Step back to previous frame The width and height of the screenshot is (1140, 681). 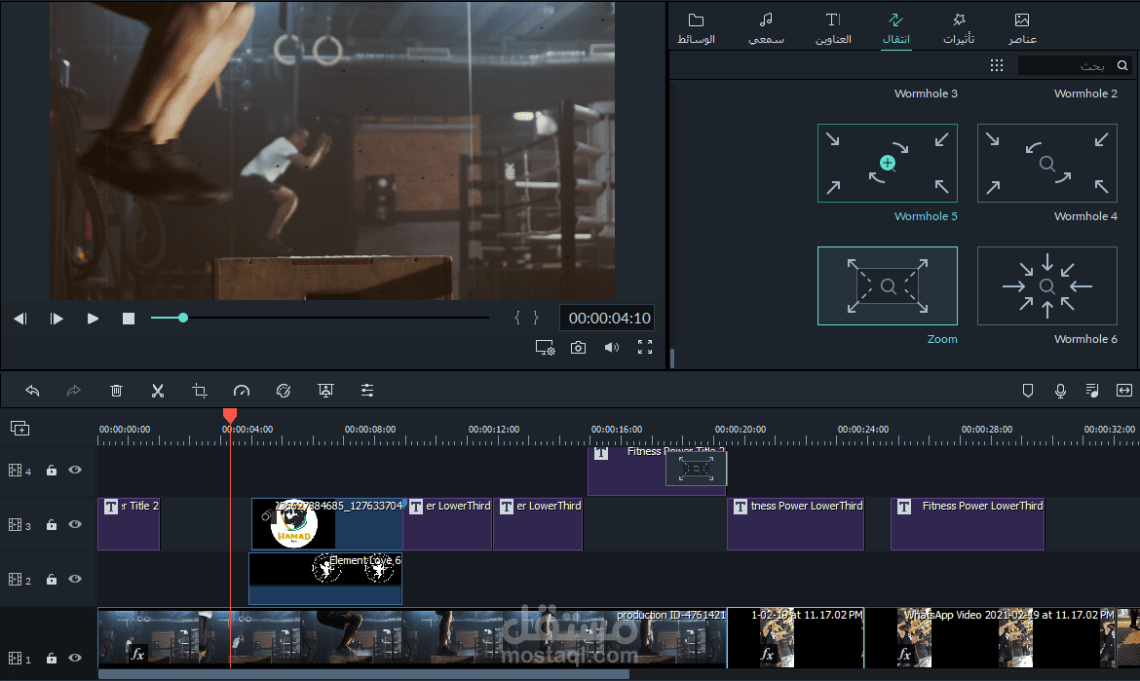pyautogui.click(x=20, y=319)
